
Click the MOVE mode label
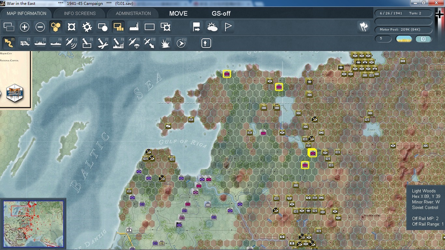click(179, 13)
